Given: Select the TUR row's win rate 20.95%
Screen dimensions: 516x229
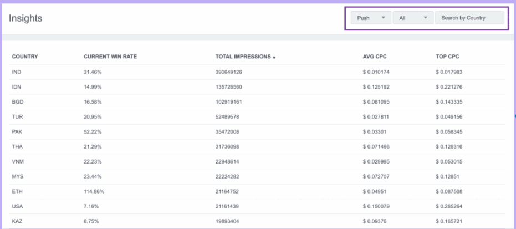Looking at the screenshot, I should tap(93, 117).
